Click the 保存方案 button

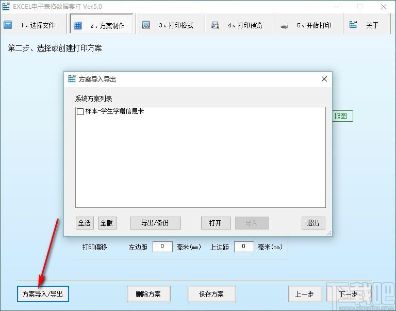pos(211,294)
